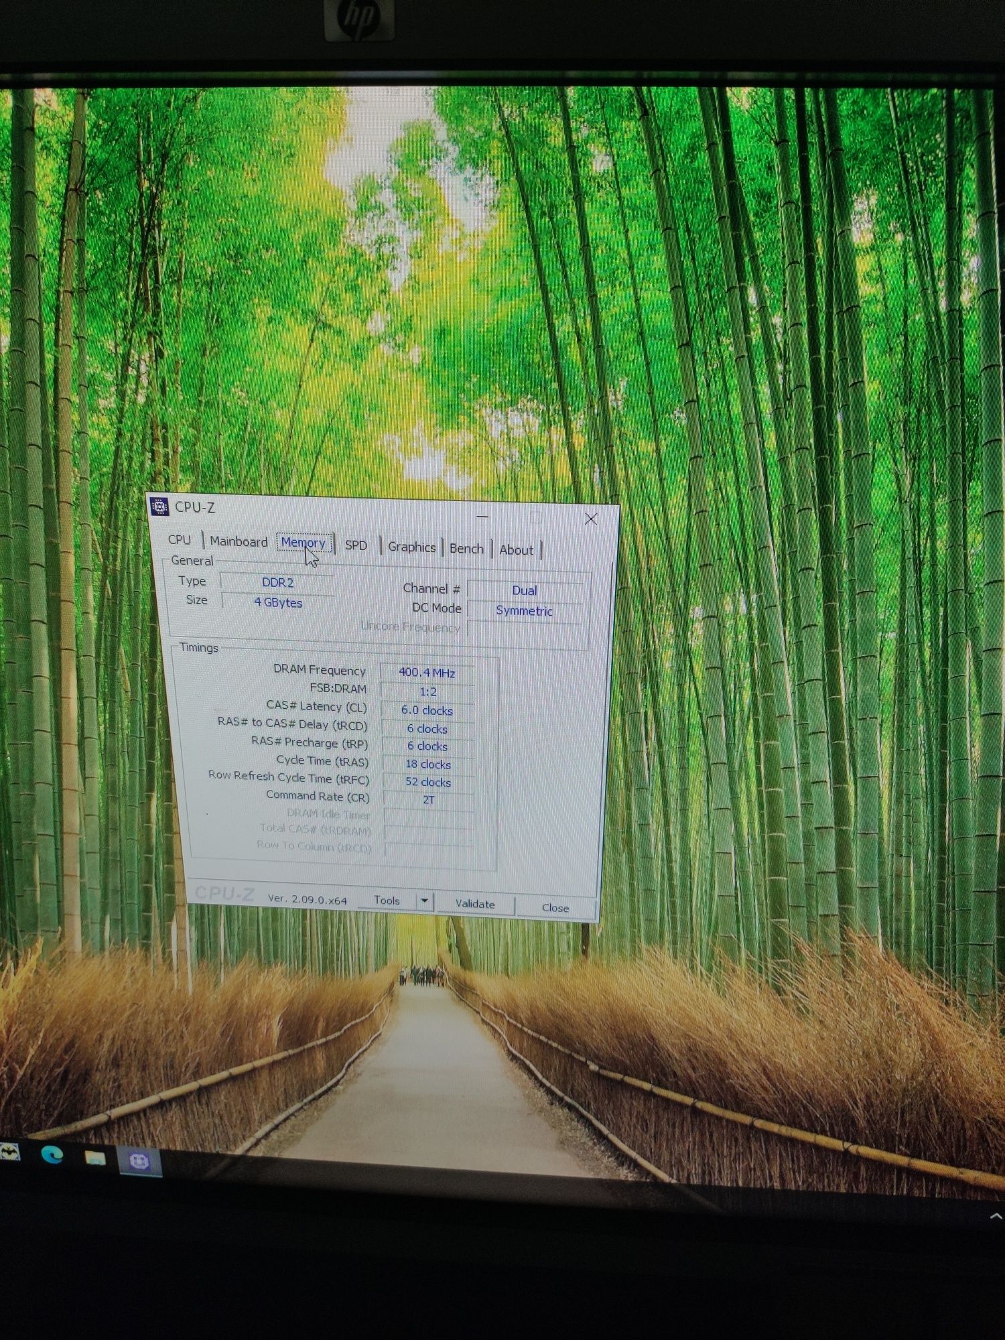Click the Tools button

[x=387, y=900]
